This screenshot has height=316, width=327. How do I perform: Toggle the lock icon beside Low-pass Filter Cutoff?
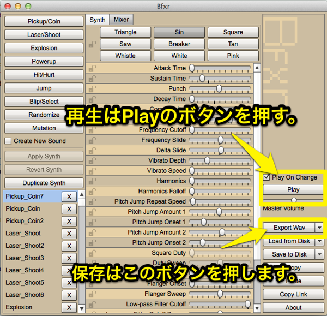92,305
